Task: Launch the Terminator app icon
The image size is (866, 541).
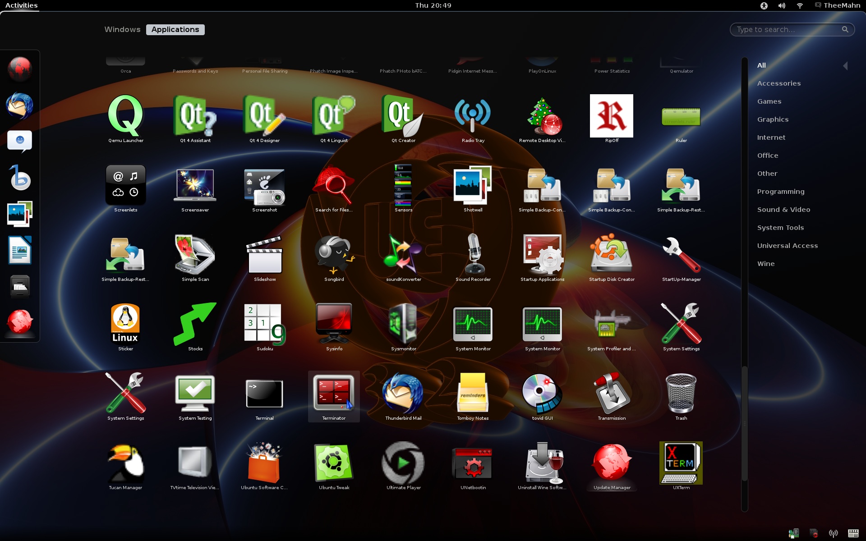Action: pos(334,393)
